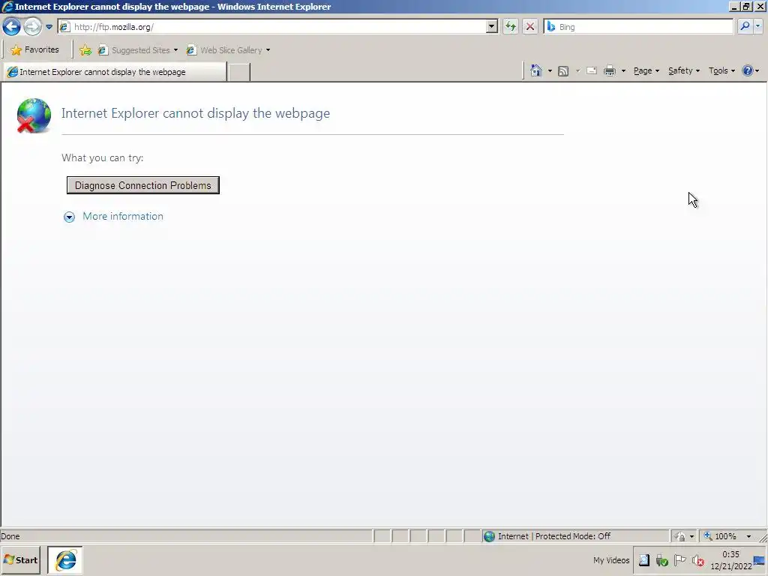Click the magnifier Search button
The width and height of the screenshot is (768, 576).
(x=745, y=26)
